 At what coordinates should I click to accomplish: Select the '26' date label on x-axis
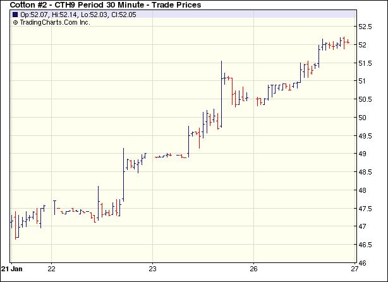[253, 268]
